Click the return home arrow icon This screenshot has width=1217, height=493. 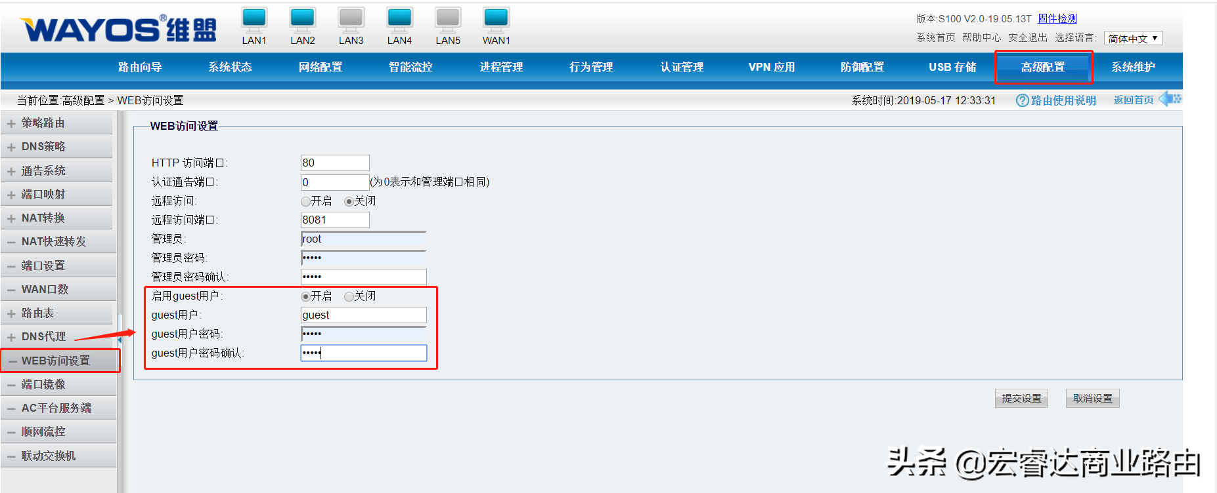1170,99
